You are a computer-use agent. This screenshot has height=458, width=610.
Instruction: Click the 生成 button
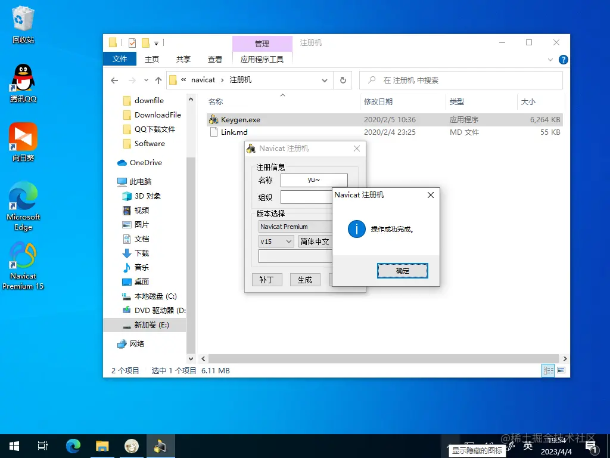[305, 280]
